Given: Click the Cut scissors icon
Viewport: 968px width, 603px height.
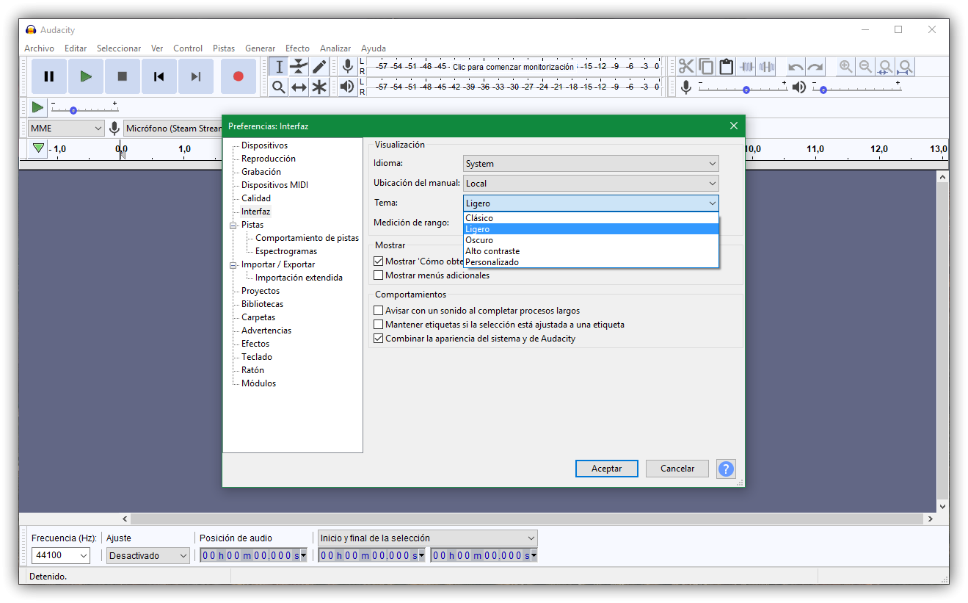Looking at the screenshot, I should pyautogui.click(x=686, y=67).
